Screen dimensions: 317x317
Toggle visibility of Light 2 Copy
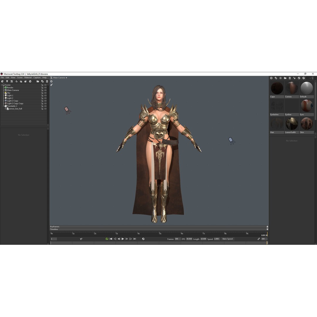coord(45,101)
